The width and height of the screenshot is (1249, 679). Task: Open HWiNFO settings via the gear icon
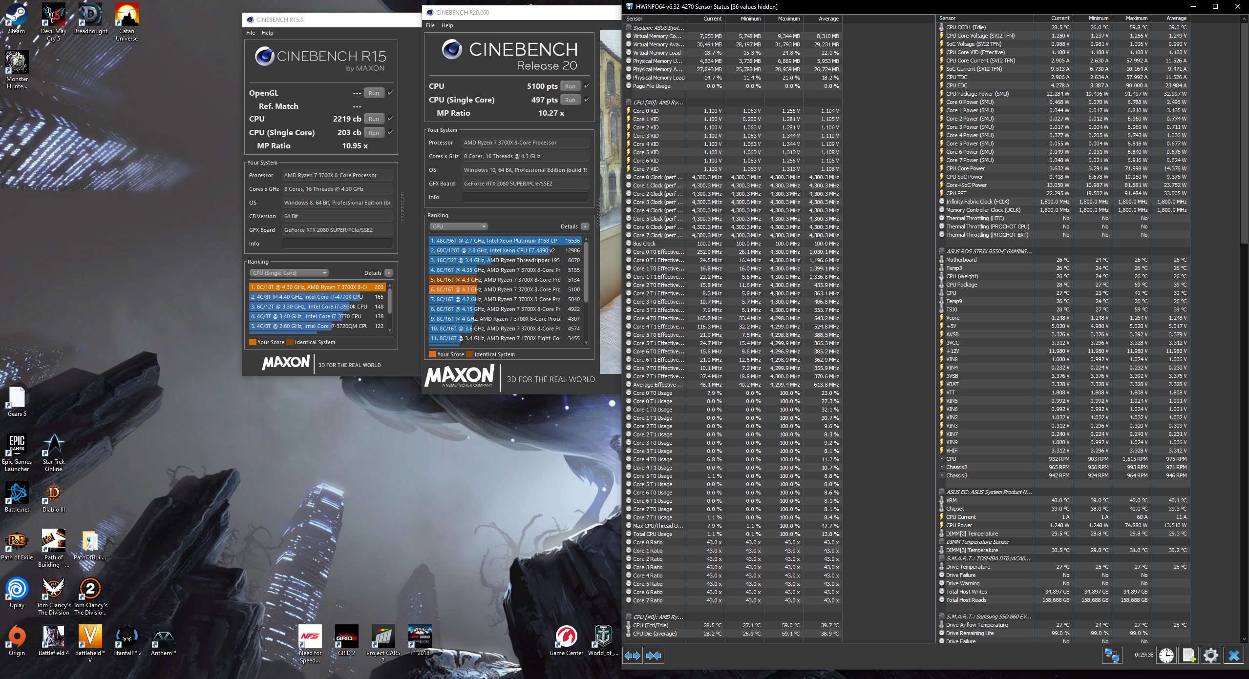[1211, 656]
